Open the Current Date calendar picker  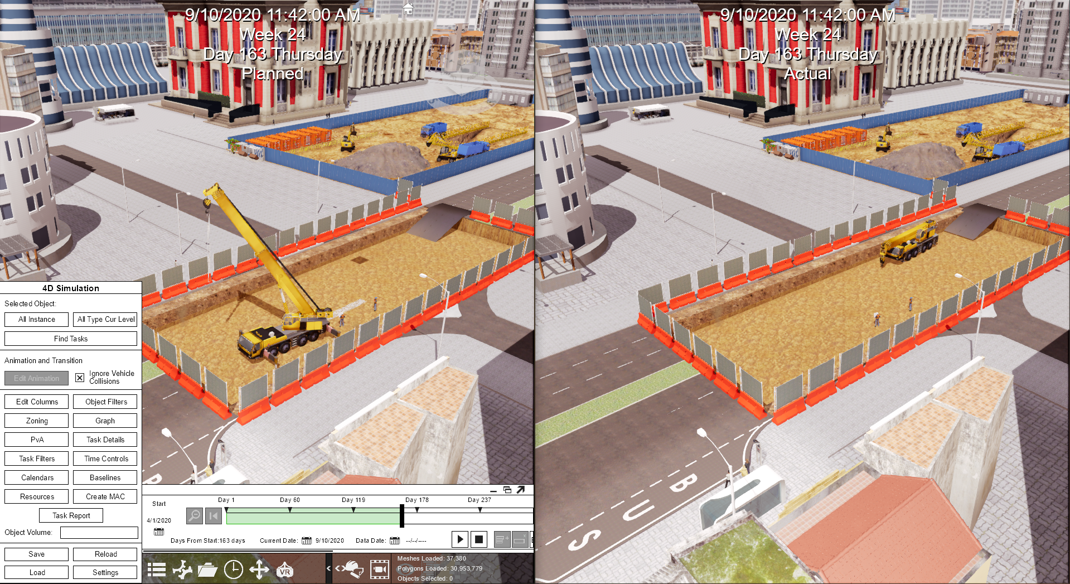click(x=307, y=540)
